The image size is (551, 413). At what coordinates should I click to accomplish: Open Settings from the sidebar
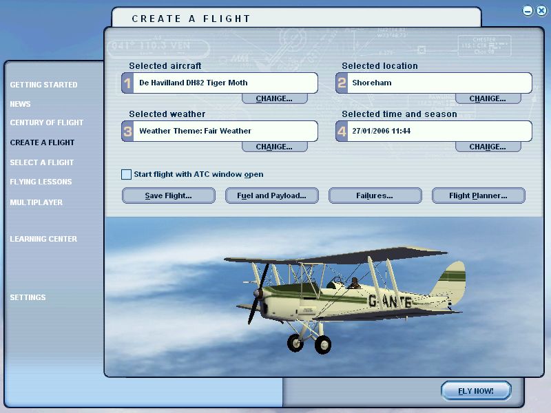(x=28, y=297)
